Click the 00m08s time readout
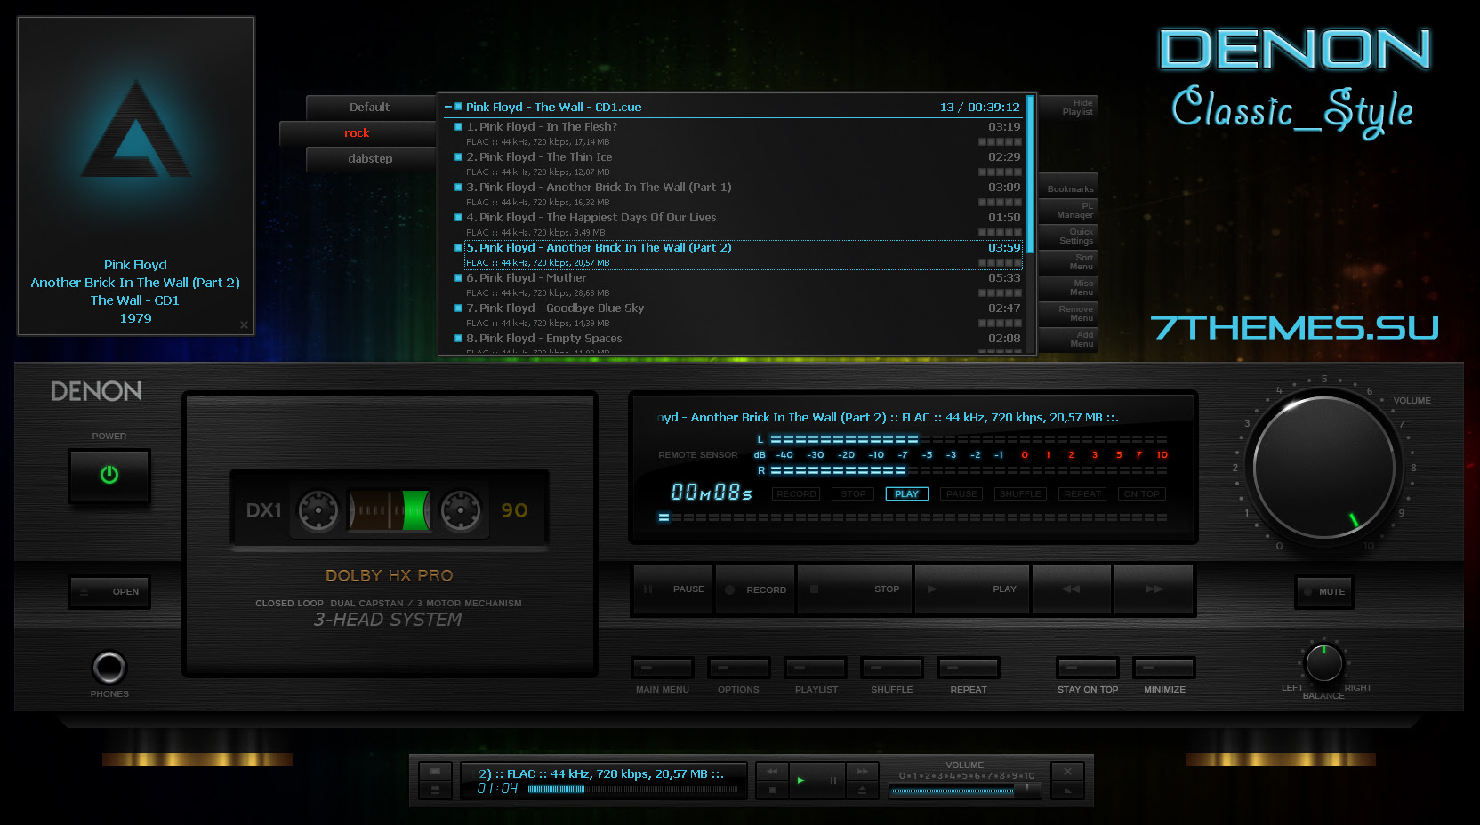Screen dimensions: 1480x825 [x=712, y=492]
